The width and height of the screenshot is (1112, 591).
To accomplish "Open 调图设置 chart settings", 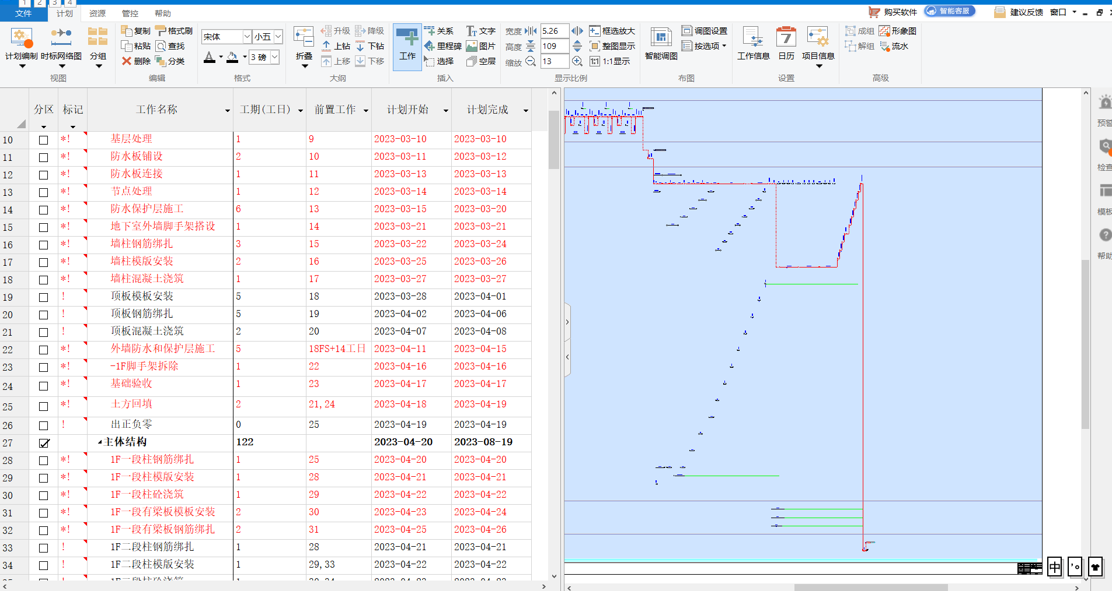I will pyautogui.click(x=705, y=30).
